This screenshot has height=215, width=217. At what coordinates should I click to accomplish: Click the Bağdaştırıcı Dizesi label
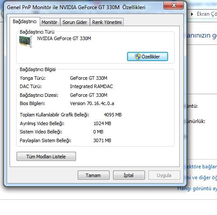tap(39, 95)
